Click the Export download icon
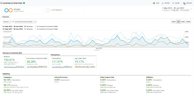194x96 pixels. click(x=163, y=3)
